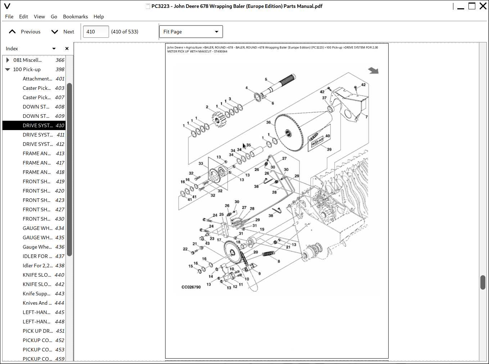This screenshot has height=364, width=489.
Task: Open FRONT SH... entry on page 419
Action: [x=34, y=181]
